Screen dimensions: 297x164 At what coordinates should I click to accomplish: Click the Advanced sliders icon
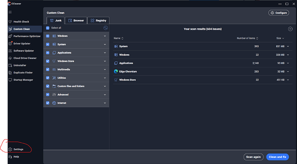click(54, 94)
